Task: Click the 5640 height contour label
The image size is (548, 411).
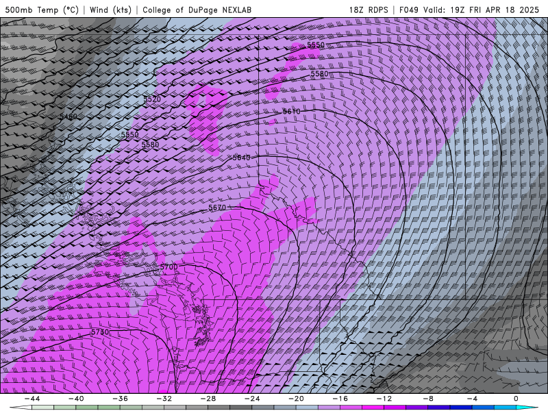Action: [x=242, y=158]
